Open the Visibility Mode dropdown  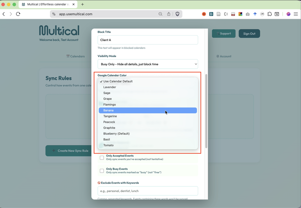pyautogui.click(x=148, y=64)
